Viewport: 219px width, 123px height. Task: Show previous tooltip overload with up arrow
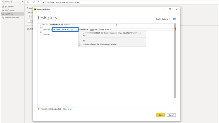[x=80, y=42]
